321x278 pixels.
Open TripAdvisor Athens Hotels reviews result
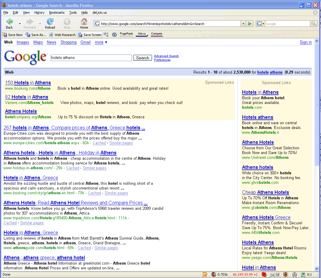click(75, 203)
